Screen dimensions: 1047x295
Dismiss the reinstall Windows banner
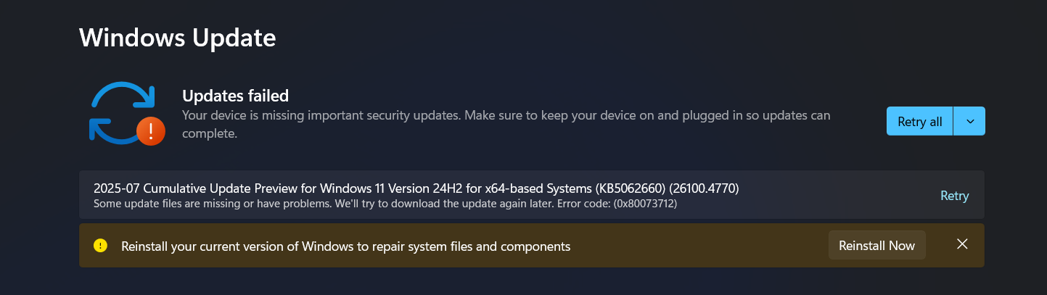click(x=962, y=244)
